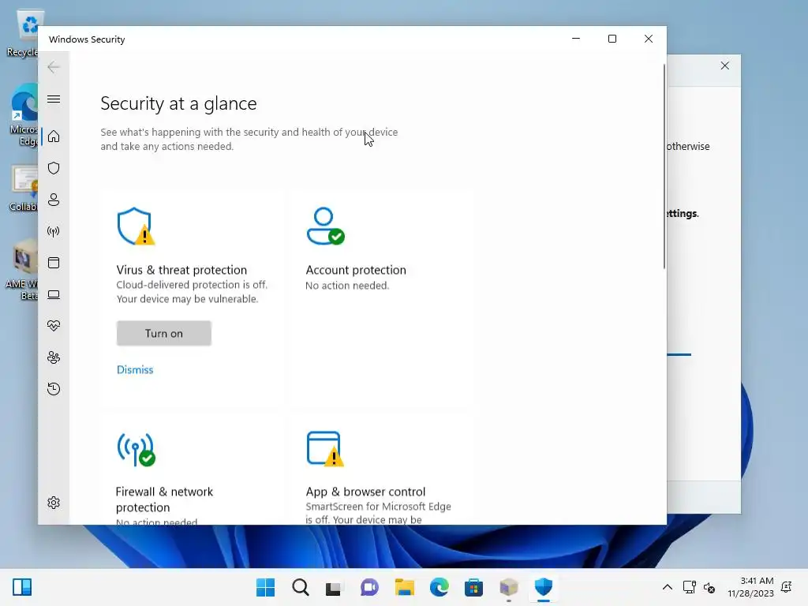The height and width of the screenshot is (606, 808).
Task: Dismiss the virus protection warning
Action: pos(135,369)
